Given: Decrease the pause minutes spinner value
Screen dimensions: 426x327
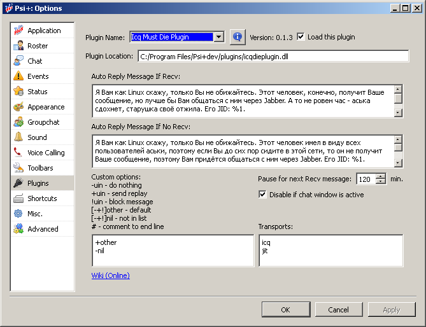Looking at the screenshot, I should click(x=381, y=182).
